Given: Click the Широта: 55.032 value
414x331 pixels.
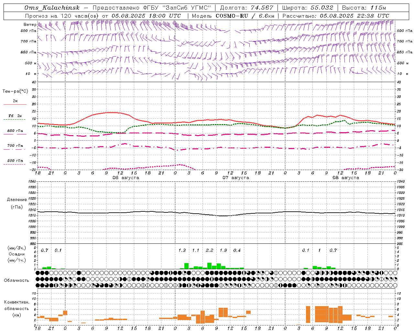Looking at the screenshot, I should (x=308, y=8).
